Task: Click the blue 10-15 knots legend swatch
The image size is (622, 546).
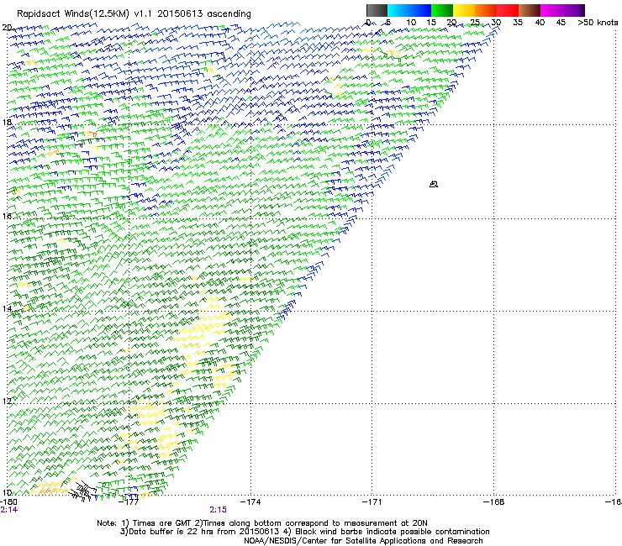Action: coord(420,10)
